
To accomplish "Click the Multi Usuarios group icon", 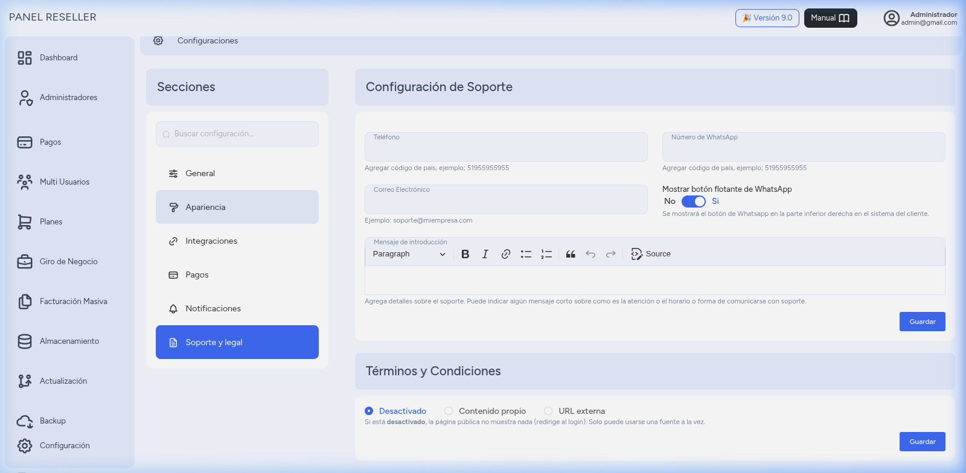I will (x=25, y=182).
